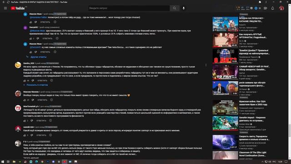Open 'Classroom Of The Elite' video title
This screenshot has width=291, height=164.
[253, 154]
